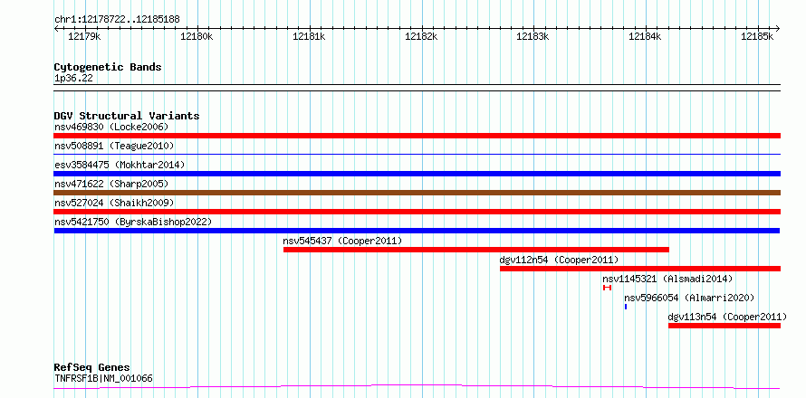This screenshot has width=806, height=398.
Task: Click the 12182k ruler tick label
Action: [x=421, y=36]
